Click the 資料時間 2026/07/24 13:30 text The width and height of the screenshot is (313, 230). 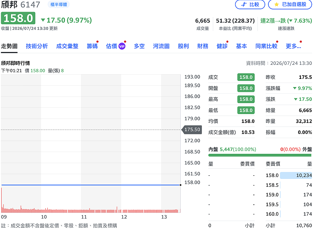(279, 63)
